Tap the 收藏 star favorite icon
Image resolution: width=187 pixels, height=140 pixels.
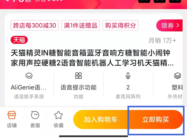(x=59, y=115)
